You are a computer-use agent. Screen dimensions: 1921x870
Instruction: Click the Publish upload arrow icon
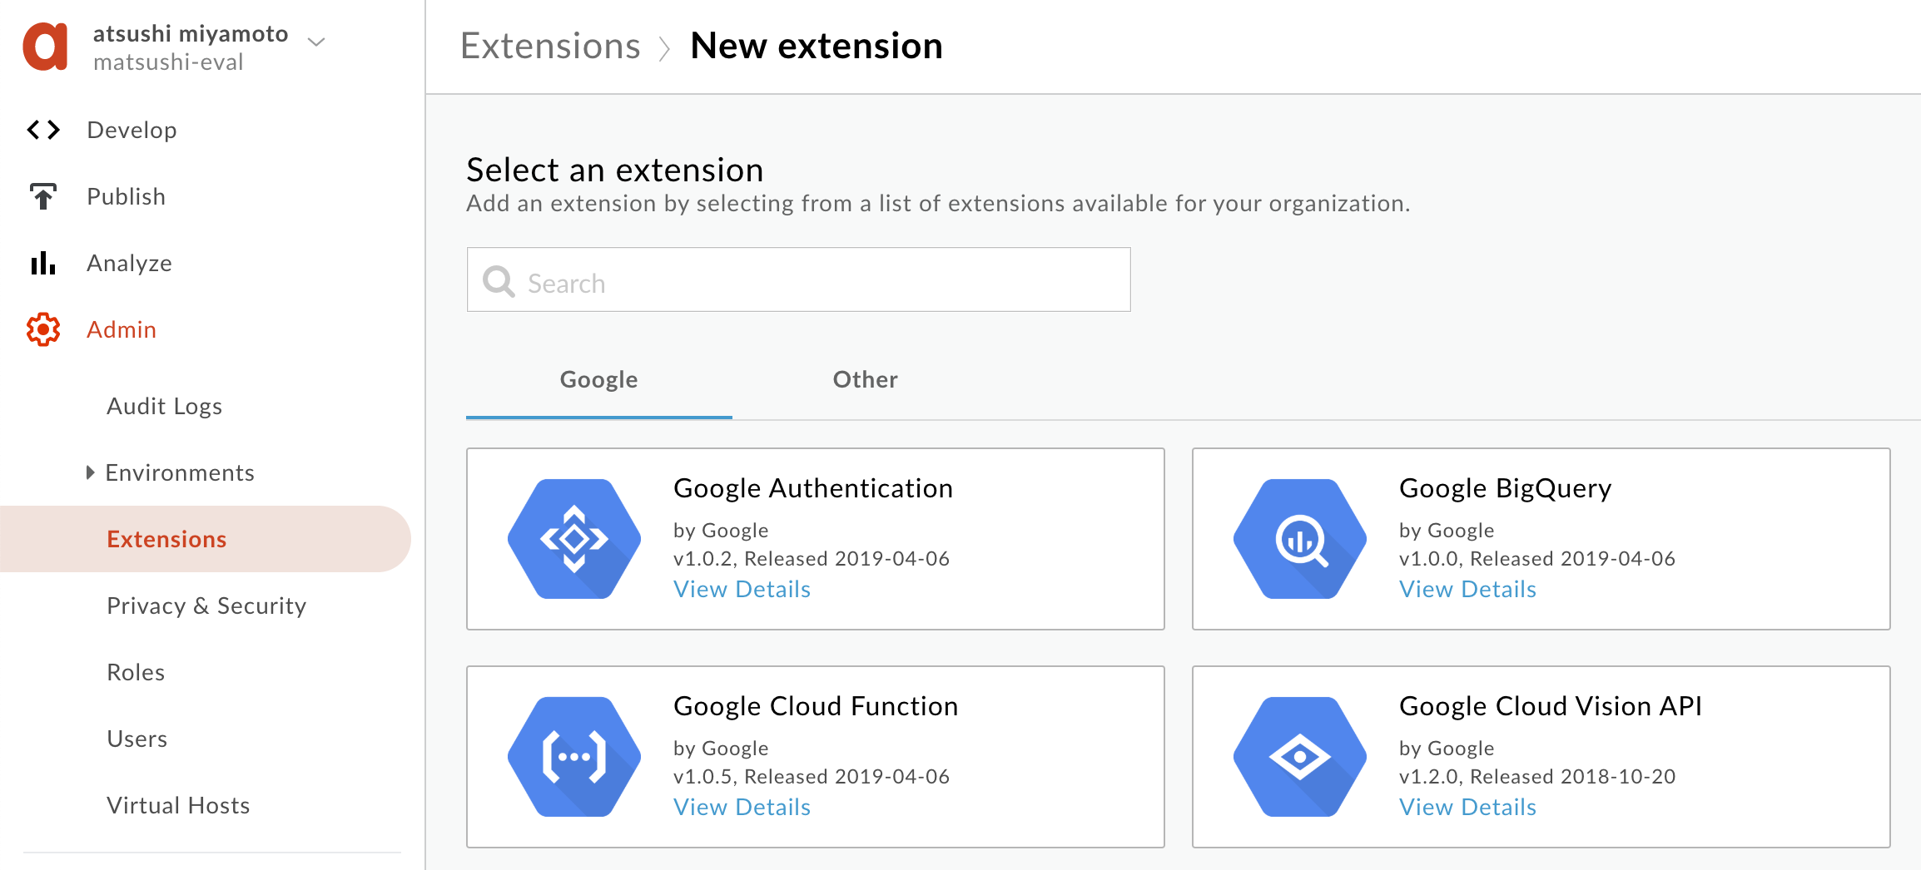click(43, 196)
